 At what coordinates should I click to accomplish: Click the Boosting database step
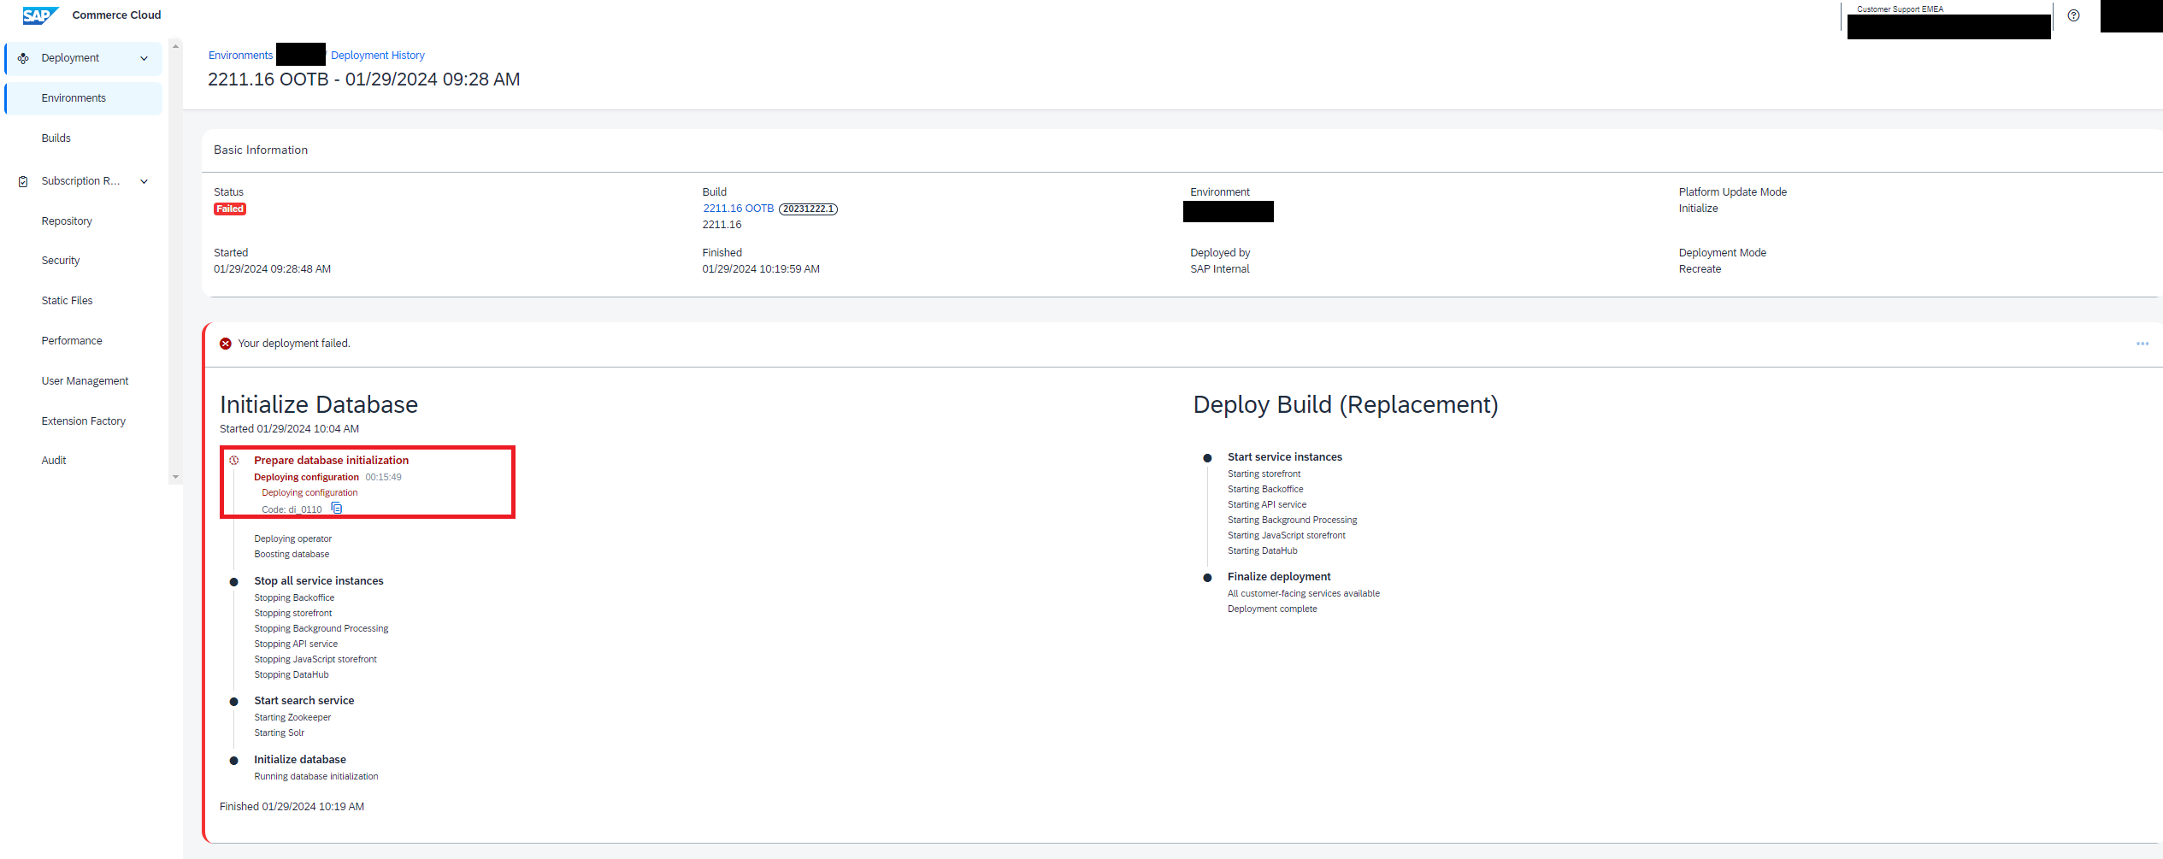pyautogui.click(x=292, y=555)
